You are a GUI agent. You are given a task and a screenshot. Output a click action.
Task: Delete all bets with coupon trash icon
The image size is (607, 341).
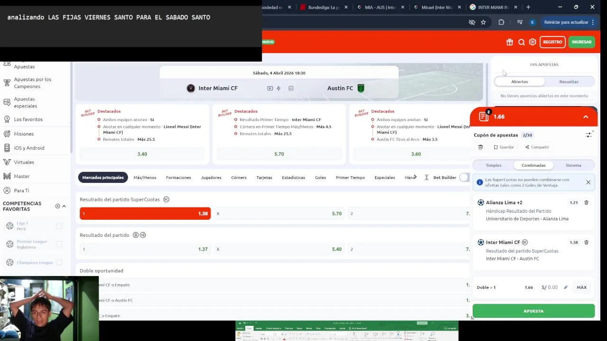480,147
